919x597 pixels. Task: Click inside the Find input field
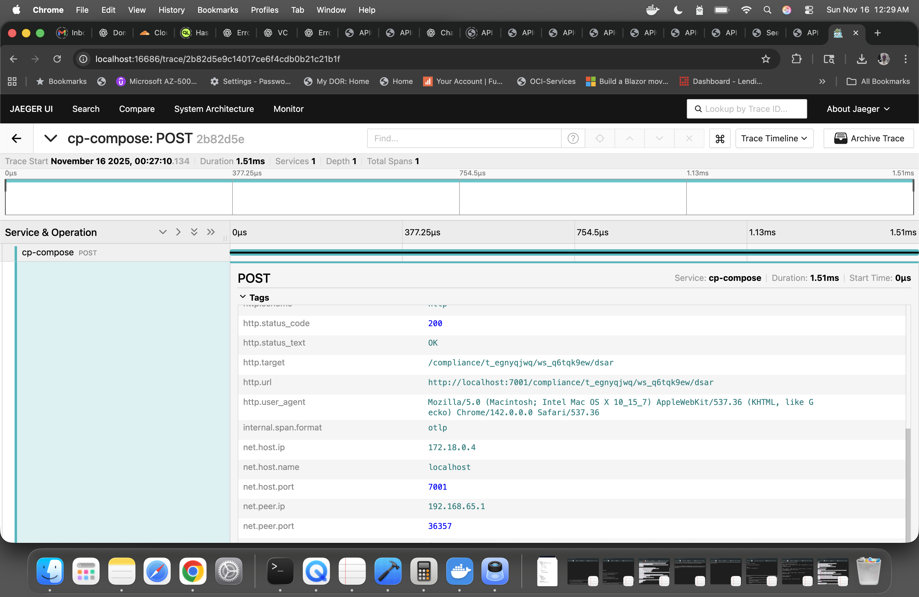point(463,138)
